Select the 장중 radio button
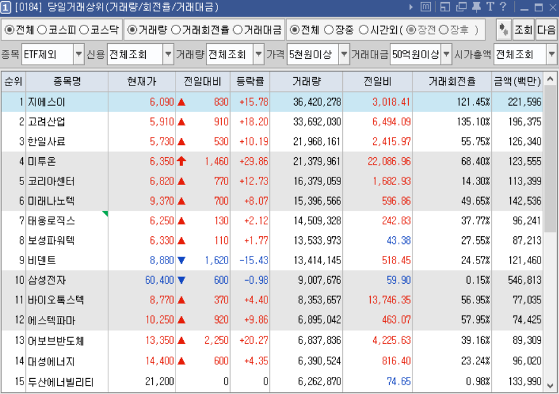The height and width of the screenshot is (394, 559). [x=328, y=30]
